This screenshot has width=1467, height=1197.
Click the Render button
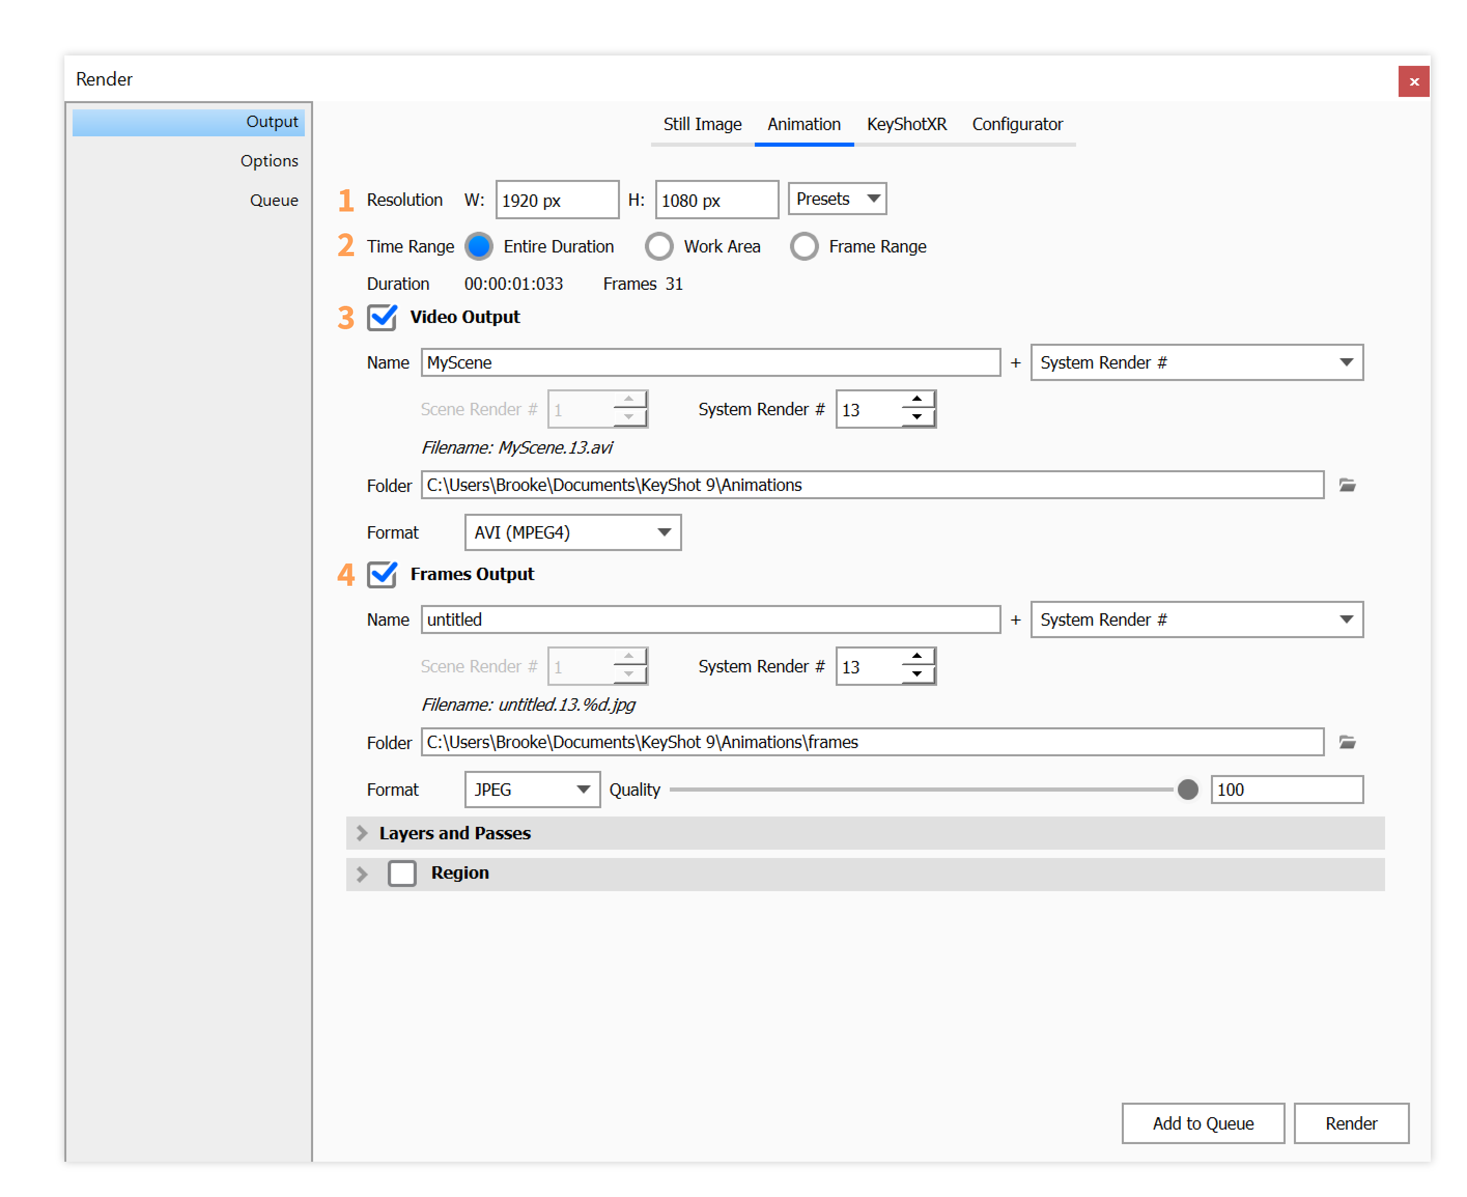tap(1350, 1123)
